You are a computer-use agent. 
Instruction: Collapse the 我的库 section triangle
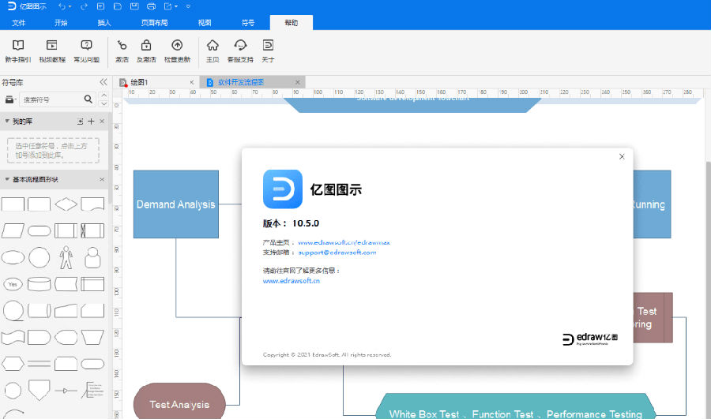[7, 121]
